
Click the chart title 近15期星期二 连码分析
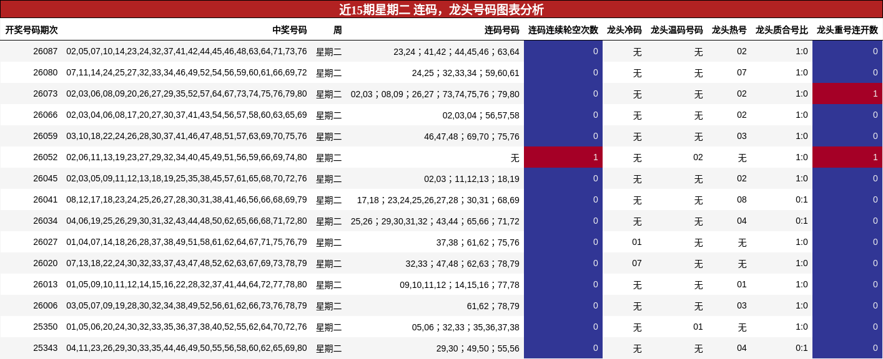(441, 9)
